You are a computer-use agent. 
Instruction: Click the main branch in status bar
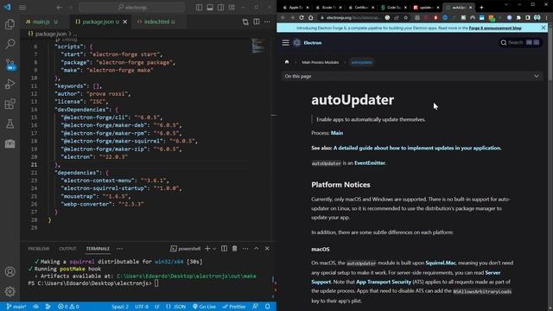click(x=16, y=307)
